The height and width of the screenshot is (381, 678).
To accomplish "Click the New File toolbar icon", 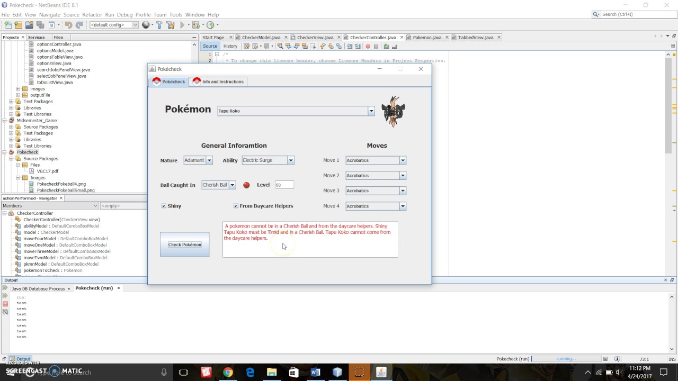I will 7,25.
